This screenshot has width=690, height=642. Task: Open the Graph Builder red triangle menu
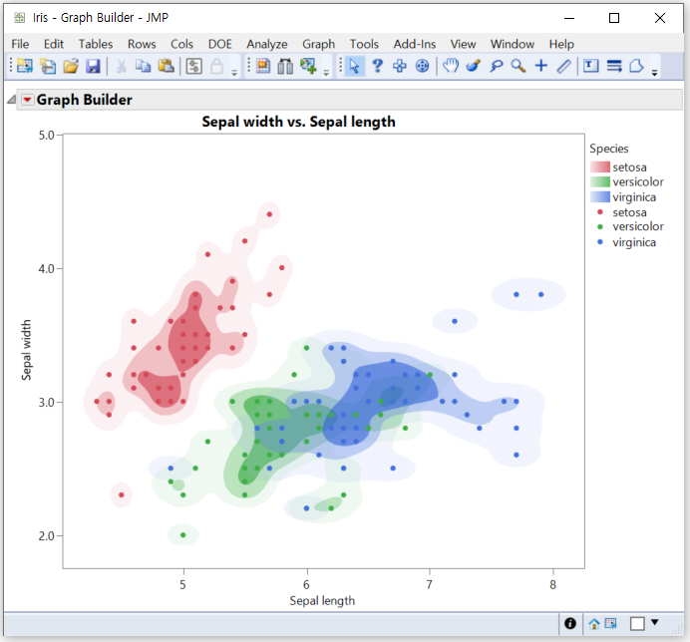click(x=27, y=100)
